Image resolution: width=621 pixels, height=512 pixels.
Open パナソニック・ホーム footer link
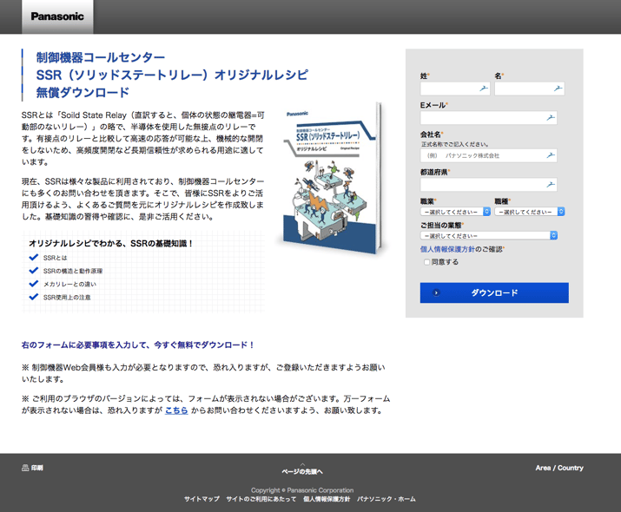(x=386, y=499)
